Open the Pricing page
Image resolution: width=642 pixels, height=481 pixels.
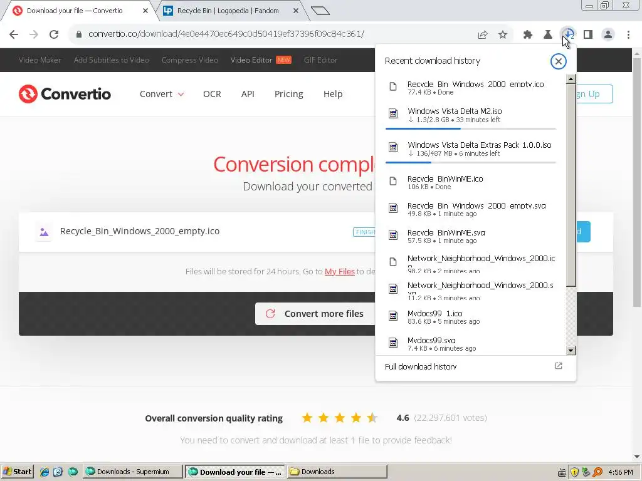[288, 94]
